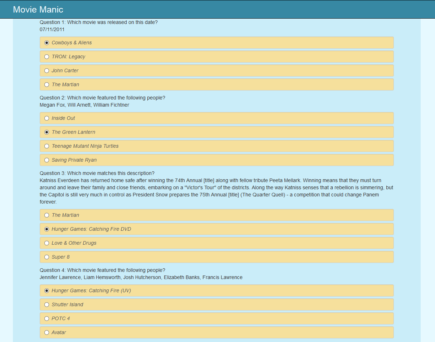Viewport: 435px width, 342px height.
Task: Choose TRON: Legacy for Question 1
Action: [47, 57]
